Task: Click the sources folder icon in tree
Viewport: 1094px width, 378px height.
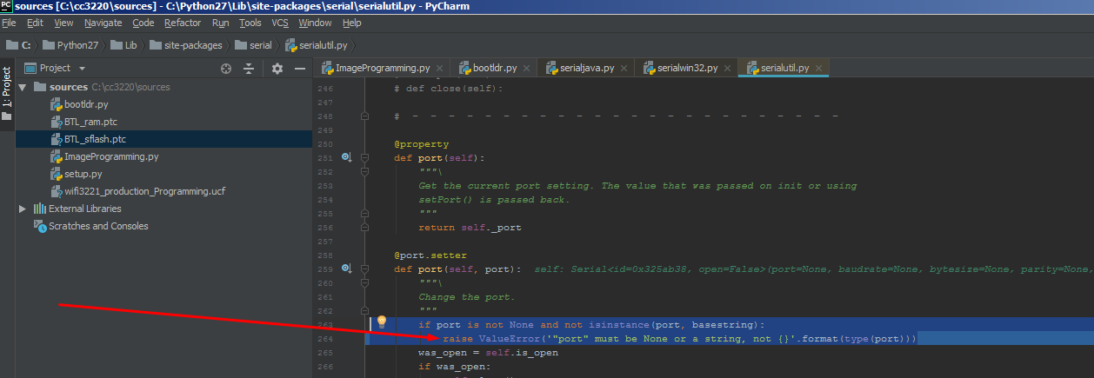Action: pyautogui.click(x=39, y=87)
